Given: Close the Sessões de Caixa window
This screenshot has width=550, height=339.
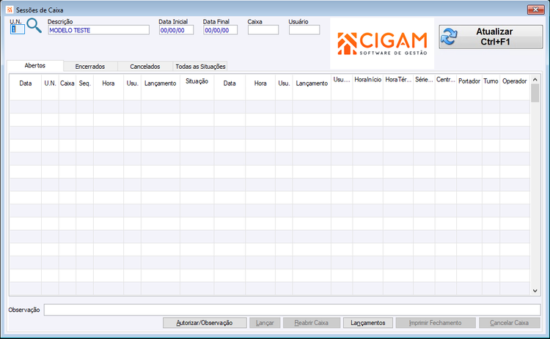Looking at the screenshot, I should coord(535,10).
